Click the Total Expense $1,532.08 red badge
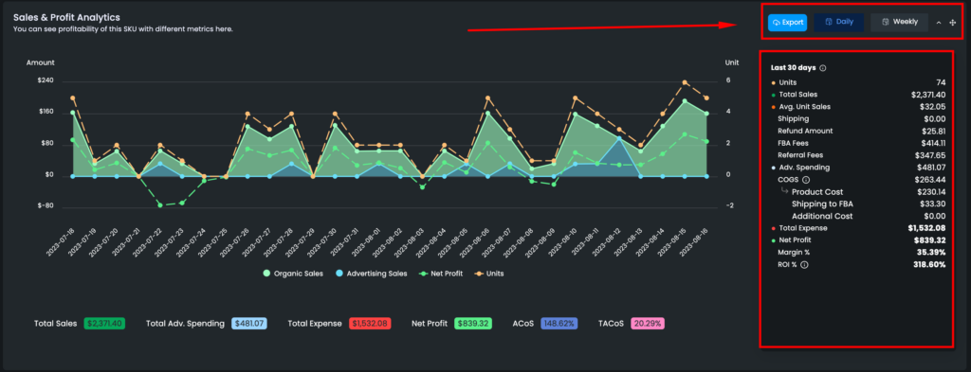 pyautogui.click(x=370, y=323)
